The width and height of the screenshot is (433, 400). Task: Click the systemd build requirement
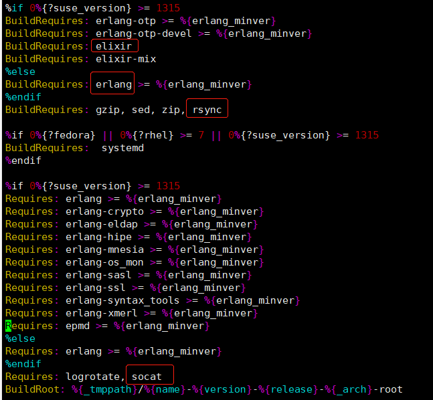(122, 148)
